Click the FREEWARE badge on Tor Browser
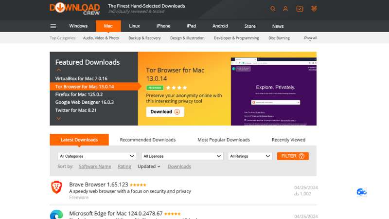This screenshot has width=389, height=219. pyautogui.click(x=155, y=88)
